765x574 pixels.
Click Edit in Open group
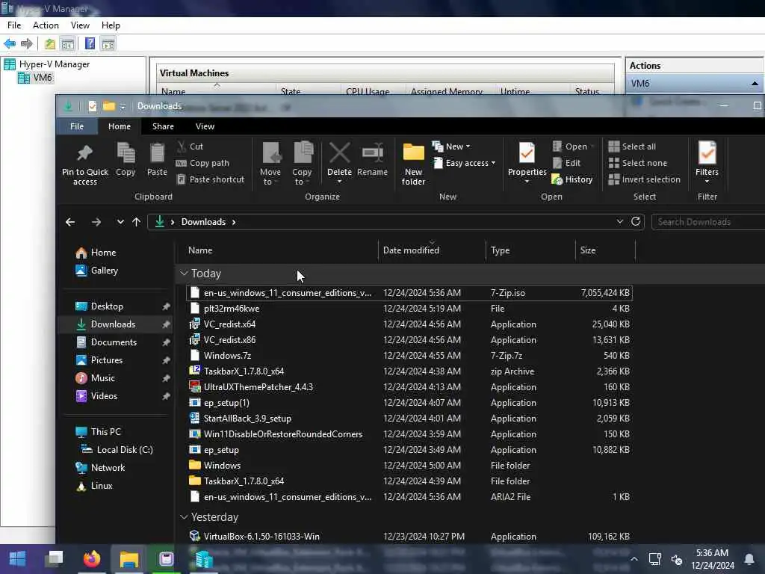point(566,163)
